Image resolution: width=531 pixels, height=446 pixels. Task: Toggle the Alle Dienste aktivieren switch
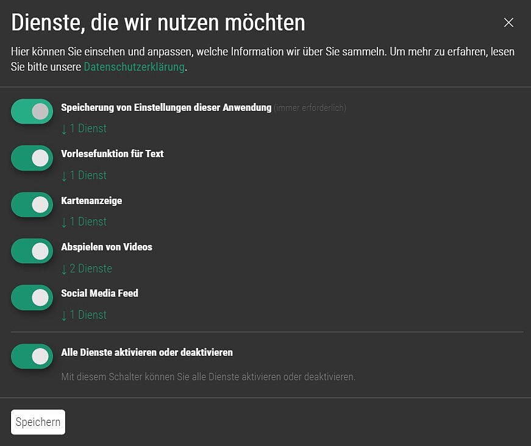[x=32, y=356]
